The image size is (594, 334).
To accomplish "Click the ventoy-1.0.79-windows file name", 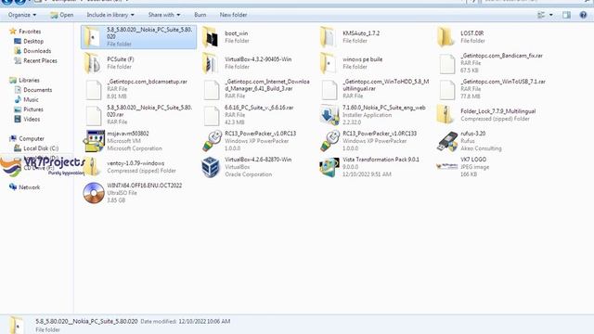I will click(x=136, y=163).
